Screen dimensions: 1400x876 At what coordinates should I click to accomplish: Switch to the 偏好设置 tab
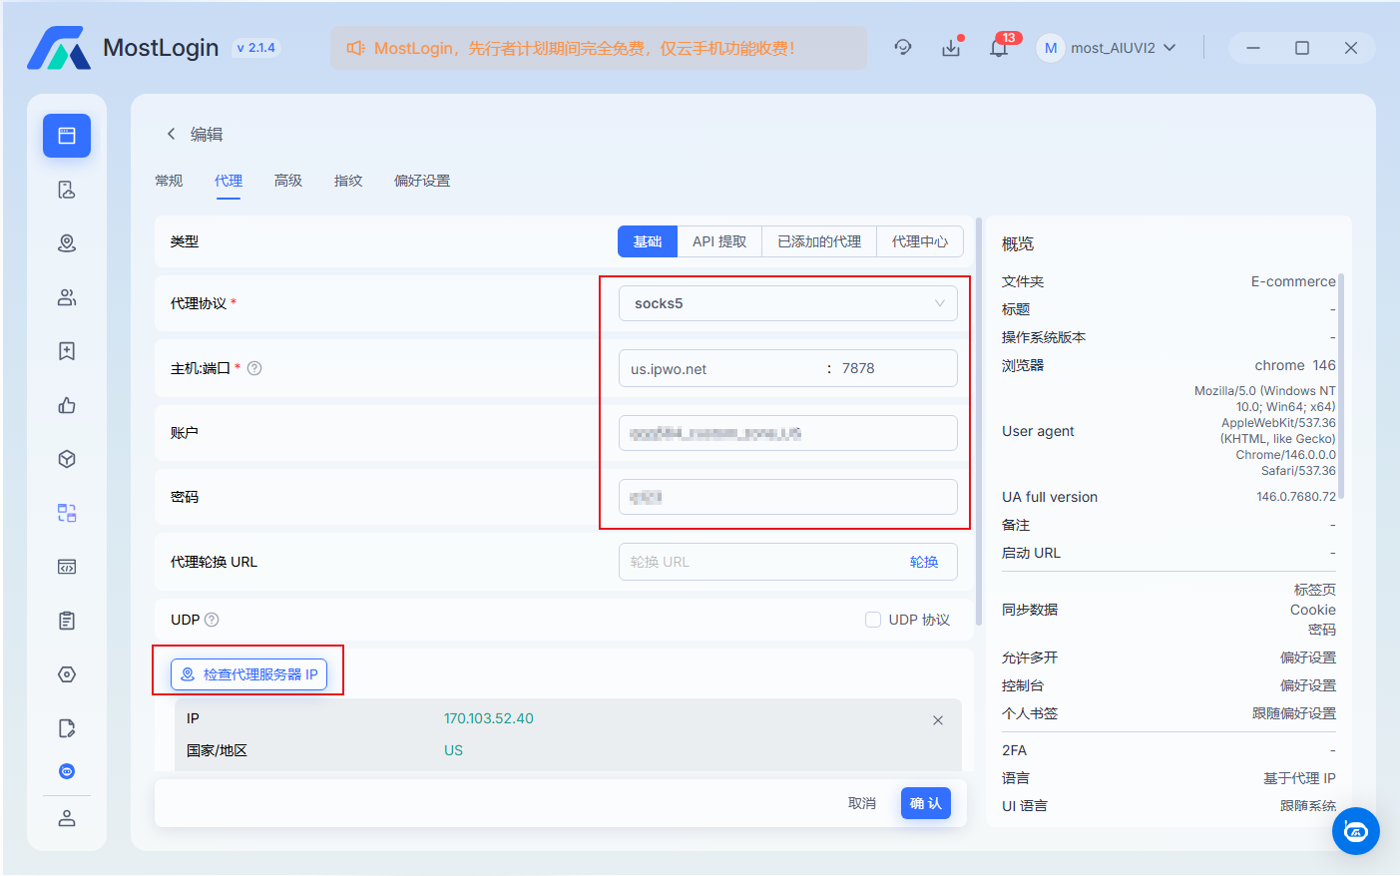[x=422, y=181]
